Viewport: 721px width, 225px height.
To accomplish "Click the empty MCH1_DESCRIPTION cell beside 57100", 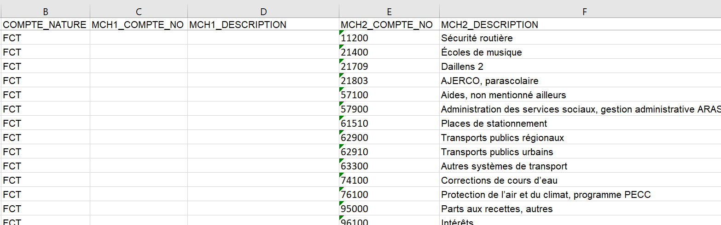I will point(263,95).
